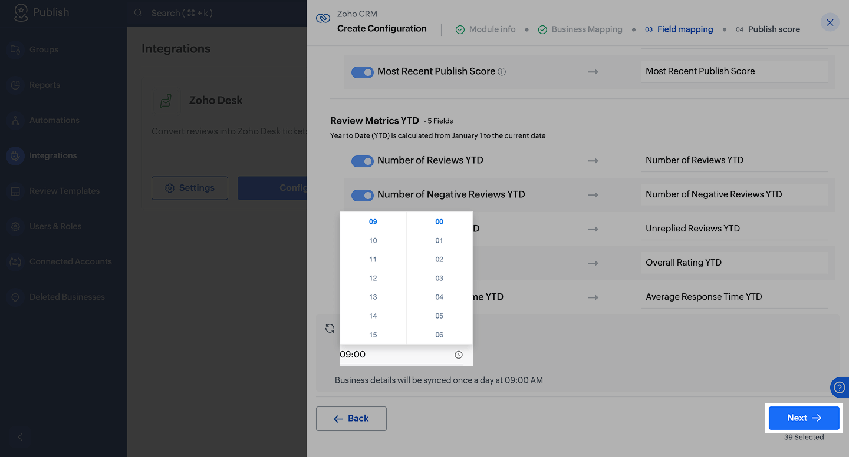Image resolution: width=849 pixels, height=457 pixels.
Task: Select minute 05 in time picker
Action: click(439, 316)
